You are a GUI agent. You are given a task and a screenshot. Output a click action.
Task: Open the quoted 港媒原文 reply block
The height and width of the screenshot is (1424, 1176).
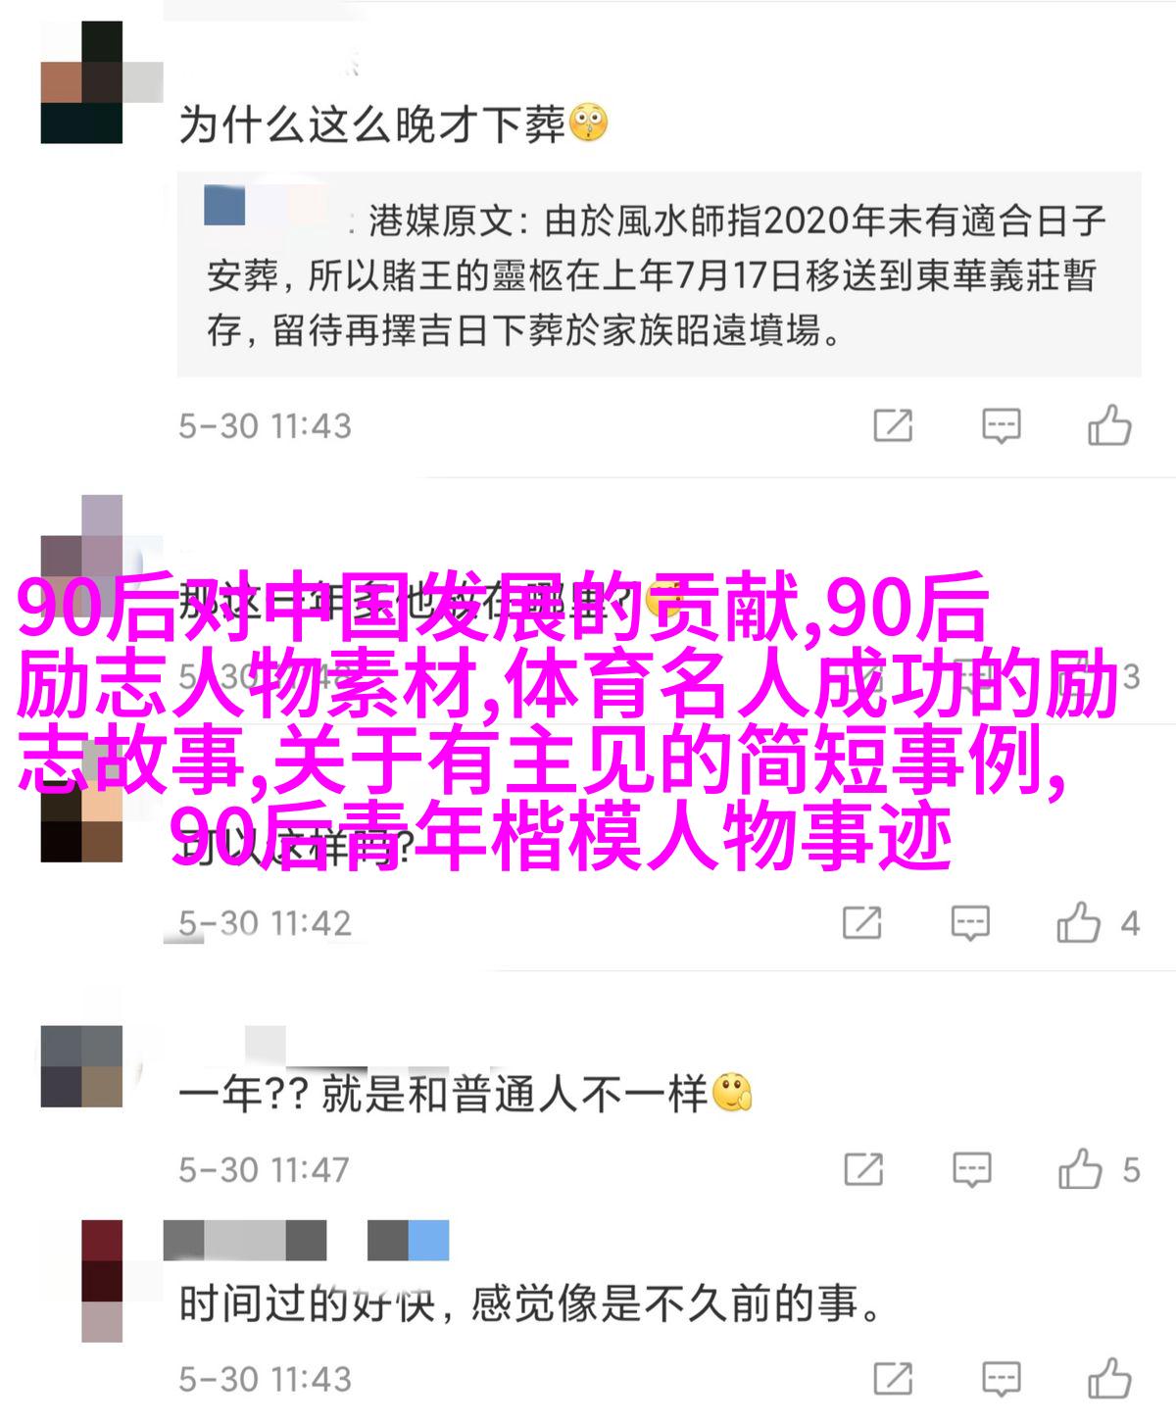(659, 274)
